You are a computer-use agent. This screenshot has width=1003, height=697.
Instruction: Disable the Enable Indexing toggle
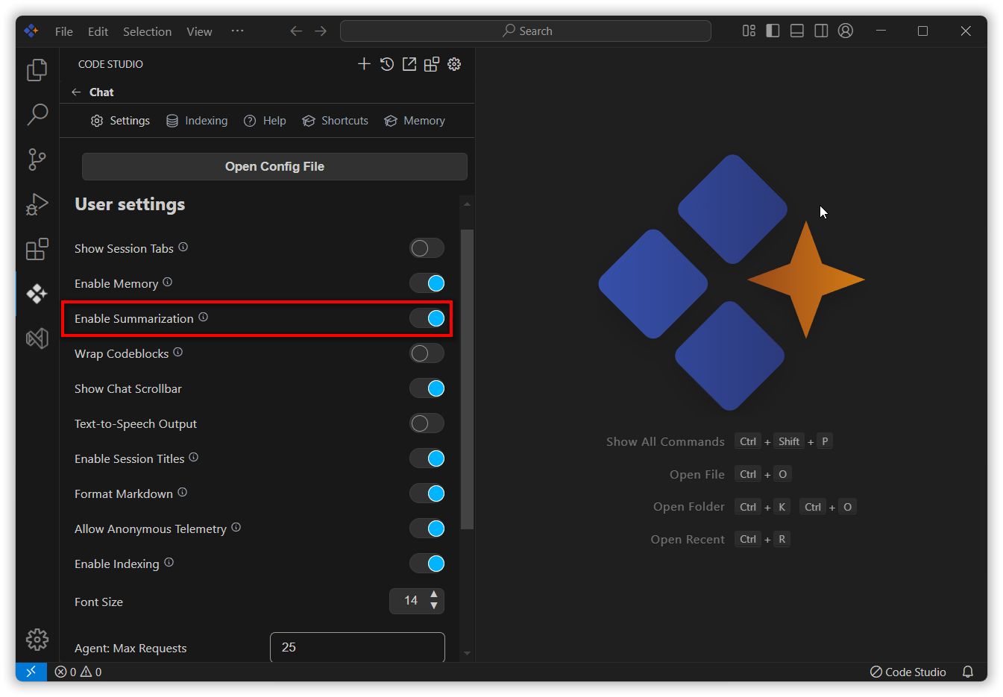coord(427,564)
